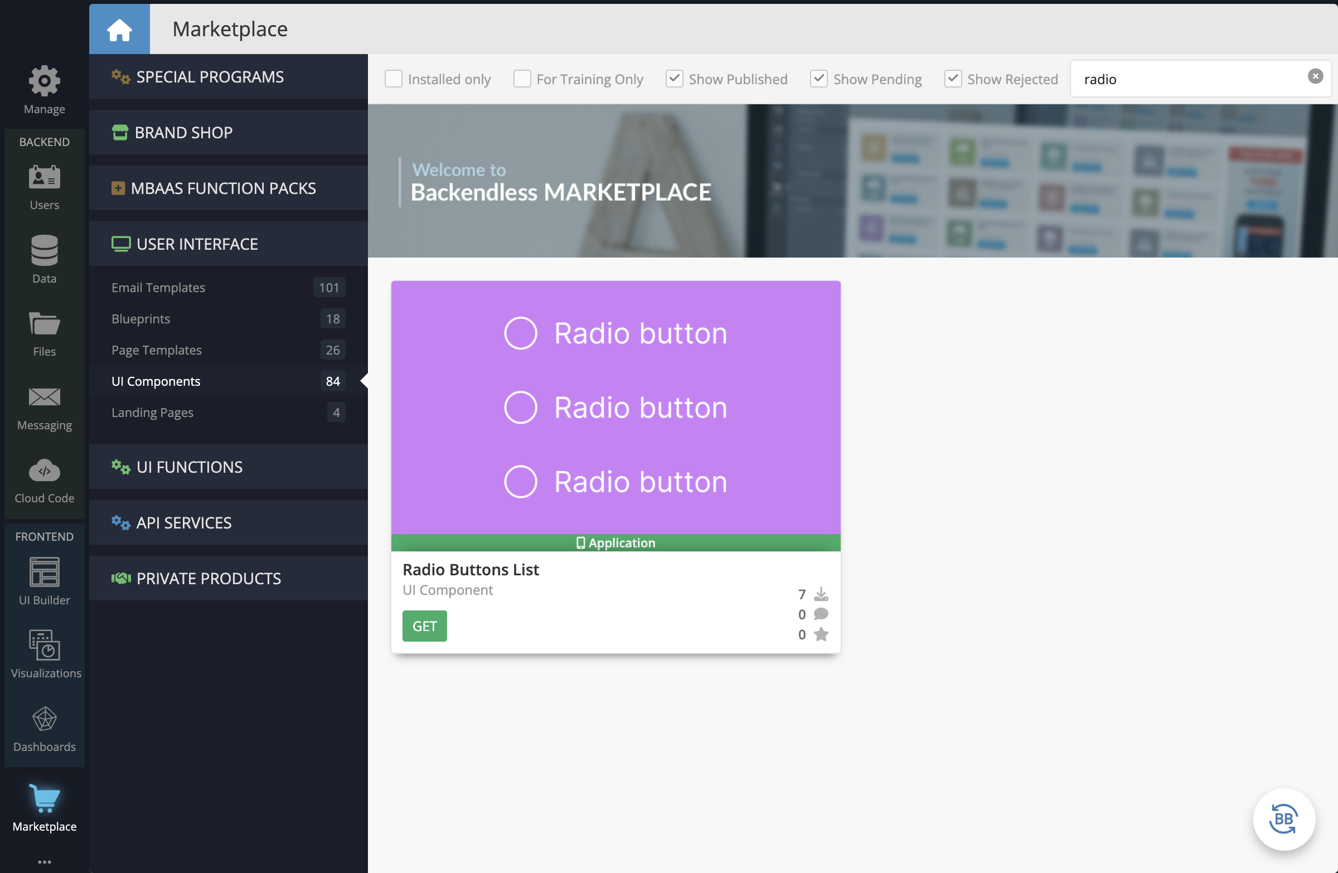This screenshot has height=873, width=1338.
Task: Click the comments bubble icon on the card
Action: pyautogui.click(x=821, y=614)
